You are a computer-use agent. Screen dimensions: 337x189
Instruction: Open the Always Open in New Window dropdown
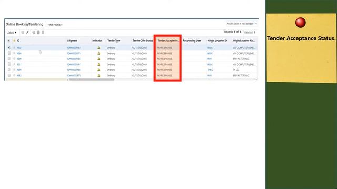242,24
